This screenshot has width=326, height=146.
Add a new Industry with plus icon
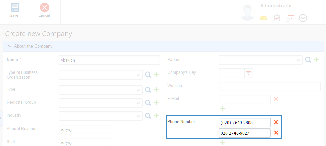tap(156, 116)
